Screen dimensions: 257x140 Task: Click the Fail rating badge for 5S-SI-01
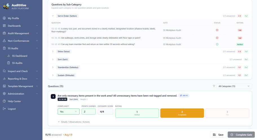point(240,30)
